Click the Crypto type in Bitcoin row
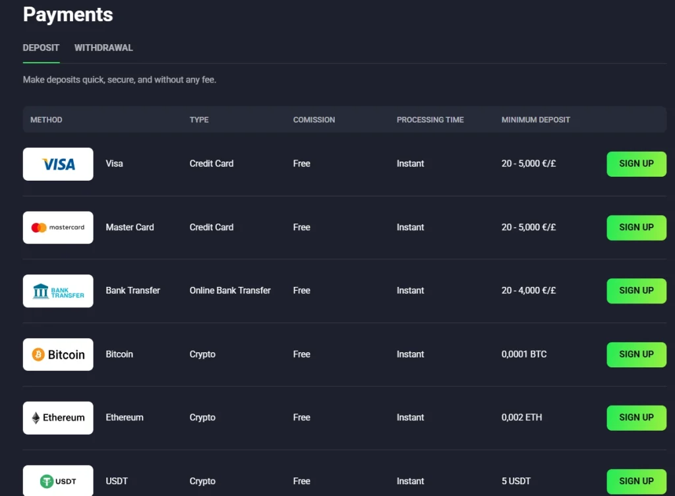The height and width of the screenshot is (496, 675). click(202, 354)
